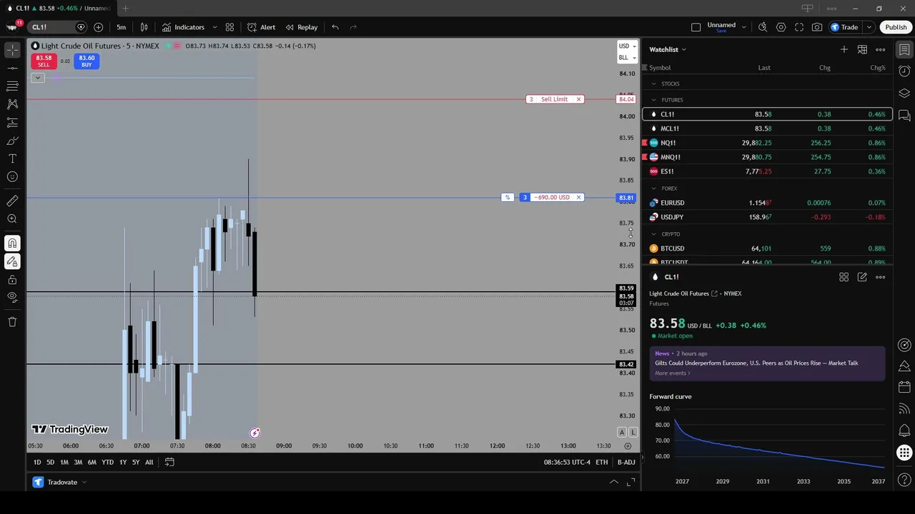The image size is (915, 514).
Task: Open the candlestick chart type menu
Action: (x=144, y=27)
